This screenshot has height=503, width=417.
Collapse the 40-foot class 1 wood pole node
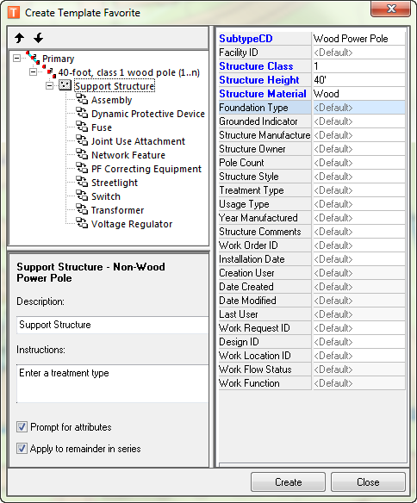click(x=33, y=72)
